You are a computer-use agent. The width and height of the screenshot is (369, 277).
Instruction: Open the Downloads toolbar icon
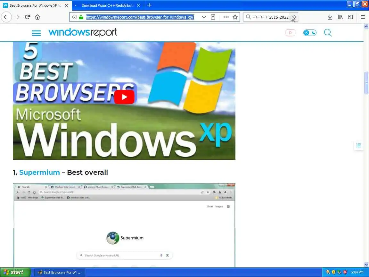pos(330,17)
